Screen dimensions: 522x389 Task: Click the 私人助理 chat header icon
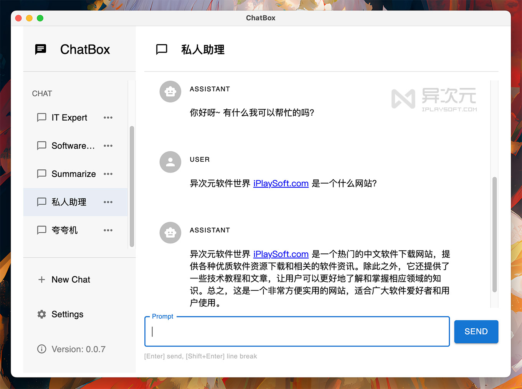click(162, 49)
